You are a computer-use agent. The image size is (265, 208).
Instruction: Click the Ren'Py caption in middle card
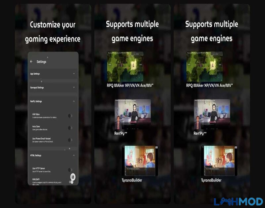click(x=121, y=133)
